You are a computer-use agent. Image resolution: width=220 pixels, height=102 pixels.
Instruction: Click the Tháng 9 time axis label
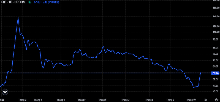coord(170,100)
